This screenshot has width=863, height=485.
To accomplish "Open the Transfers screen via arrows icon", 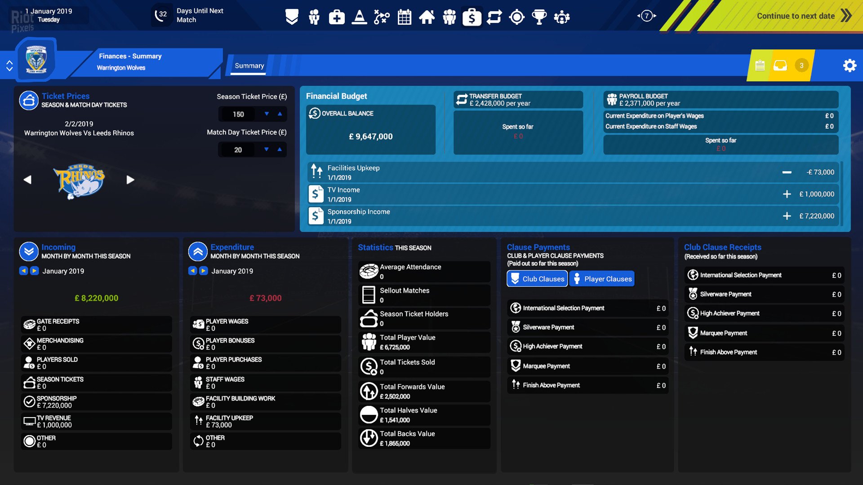I will pos(494,17).
